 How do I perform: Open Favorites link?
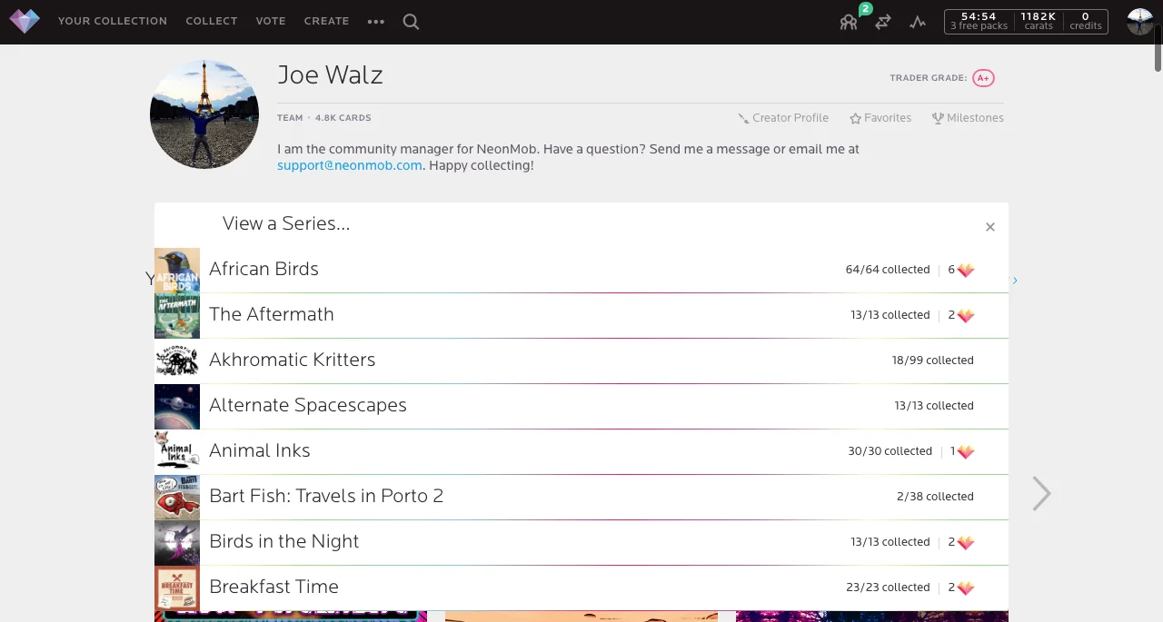[x=880, y=118]
